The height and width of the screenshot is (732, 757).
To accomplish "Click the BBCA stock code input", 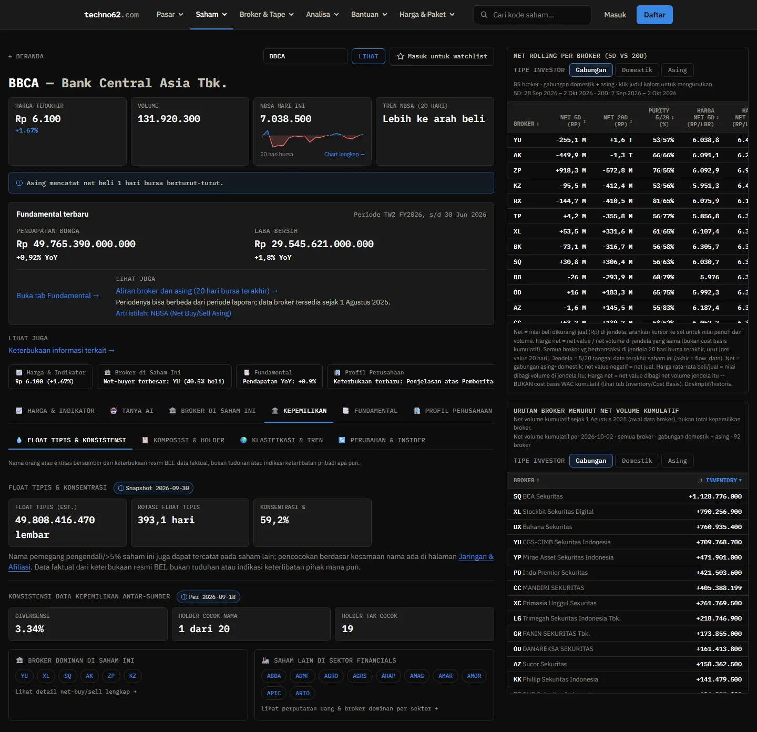I will pyautogui.click(x=305, y=56).
